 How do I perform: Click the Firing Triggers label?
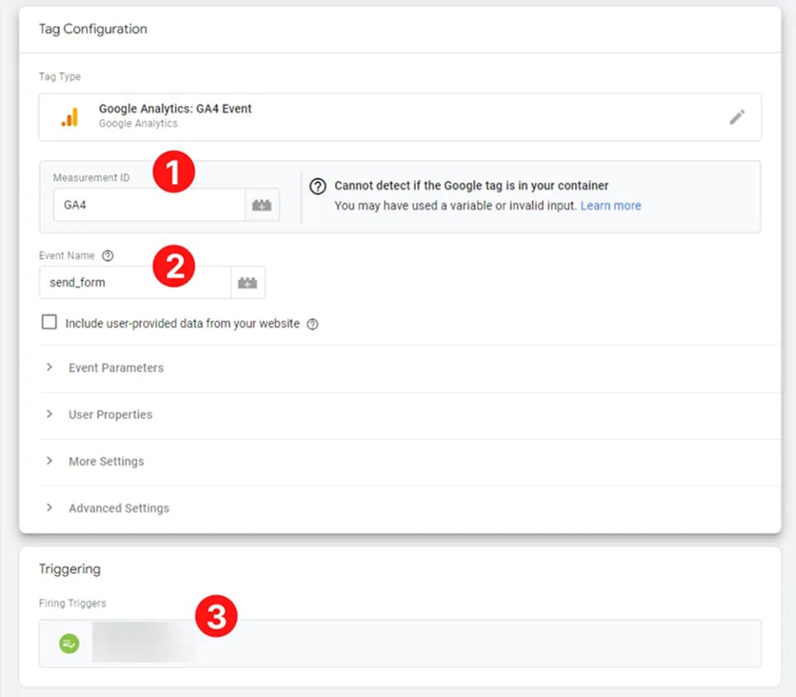[72, 603]
